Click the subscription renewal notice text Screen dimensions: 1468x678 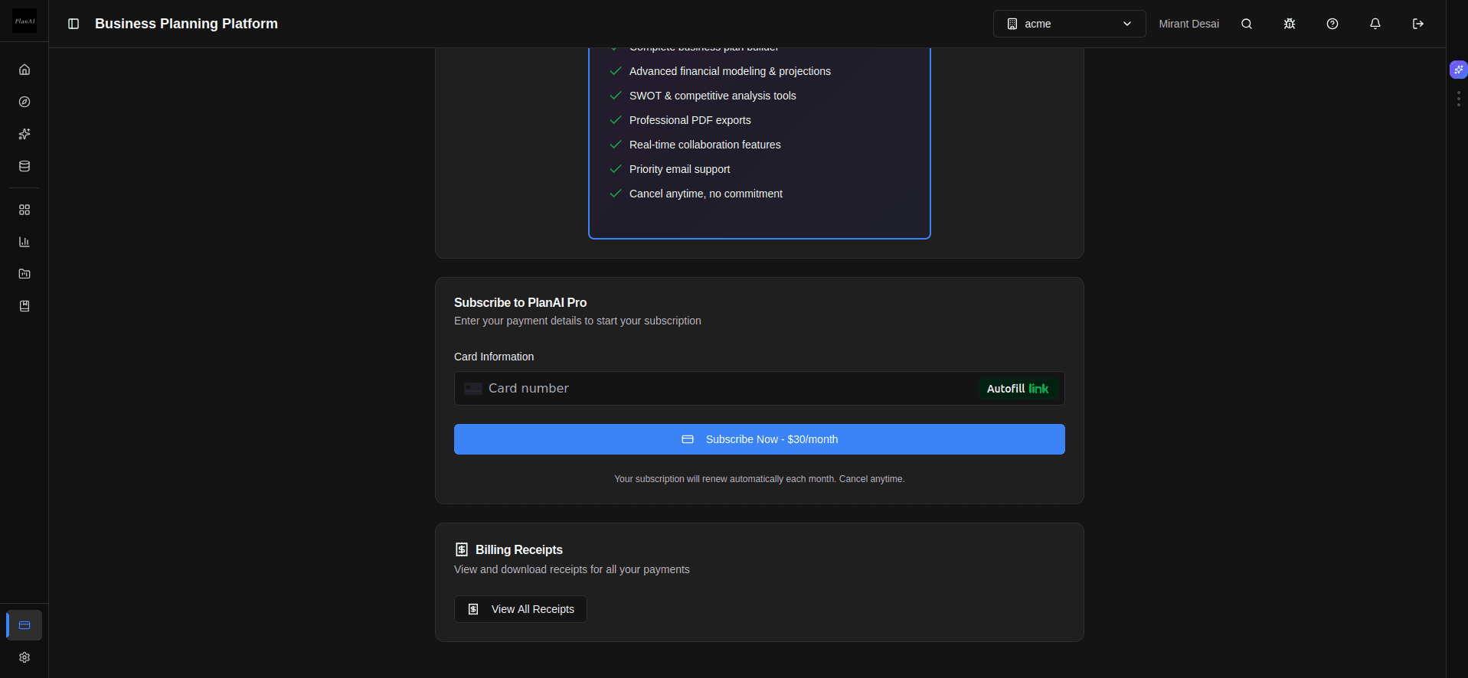[x=760, y=479]
